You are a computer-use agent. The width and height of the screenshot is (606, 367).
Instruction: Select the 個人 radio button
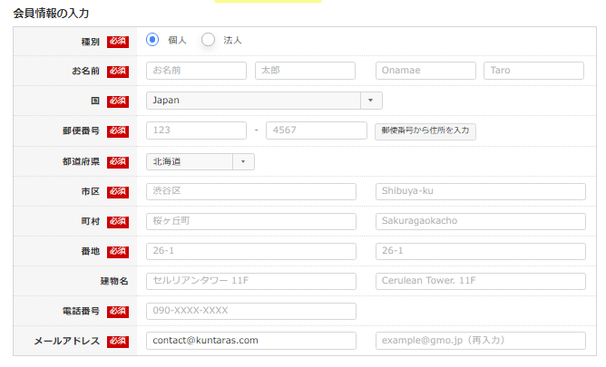pos(152,40)
